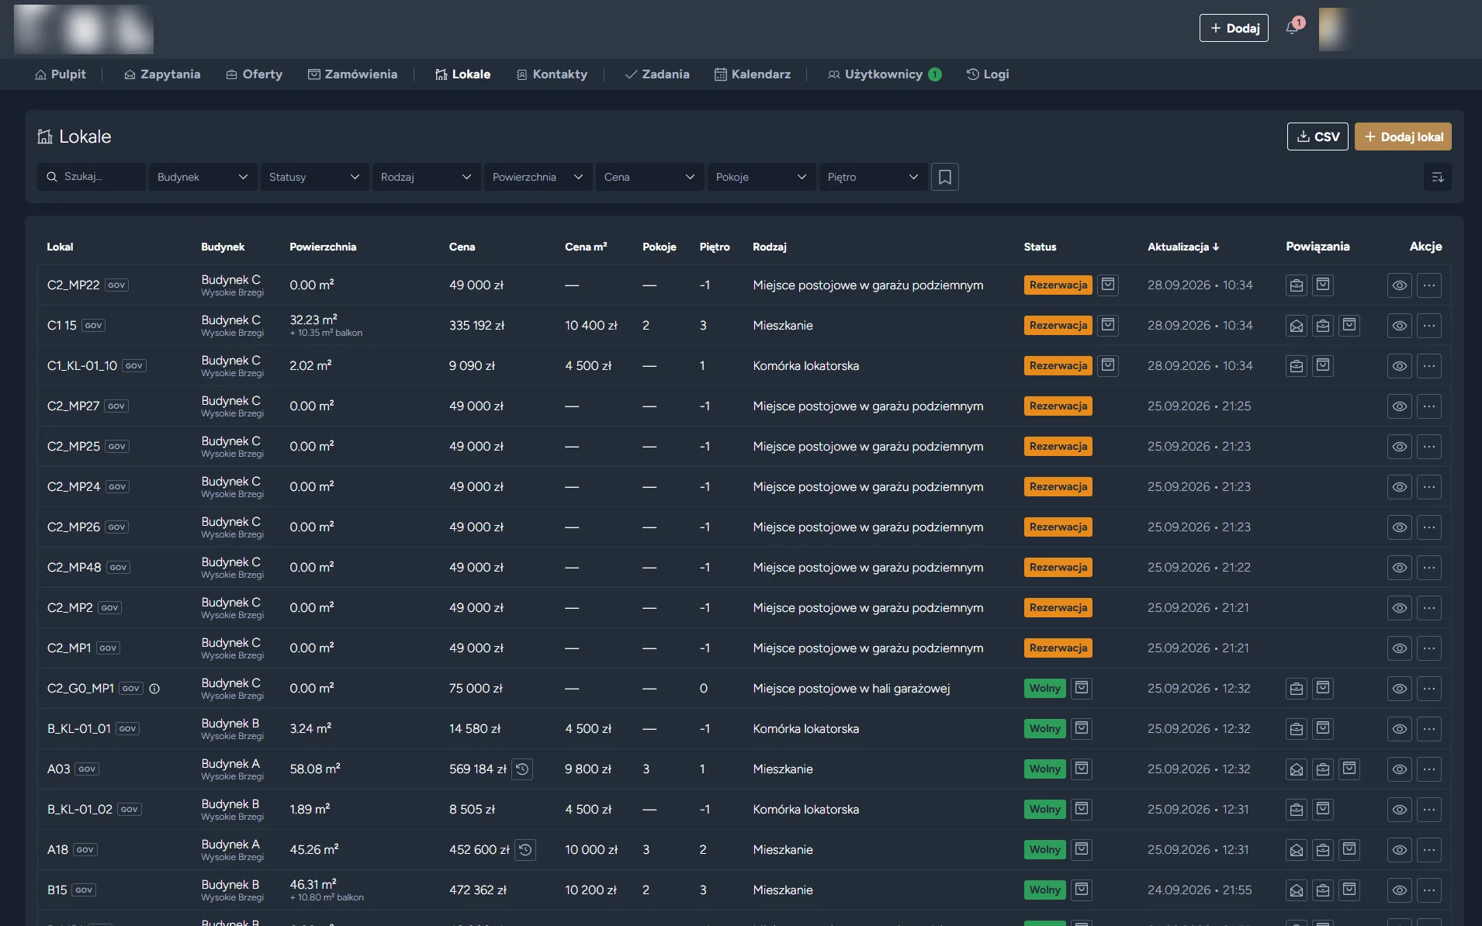Viewport: 1482px width, 926px height.
Task: Sort by the Aktualizacja column header
Action: 1183,247
